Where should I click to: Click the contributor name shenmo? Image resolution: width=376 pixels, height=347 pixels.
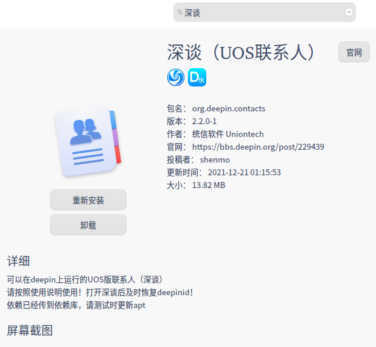coord(215,160)
